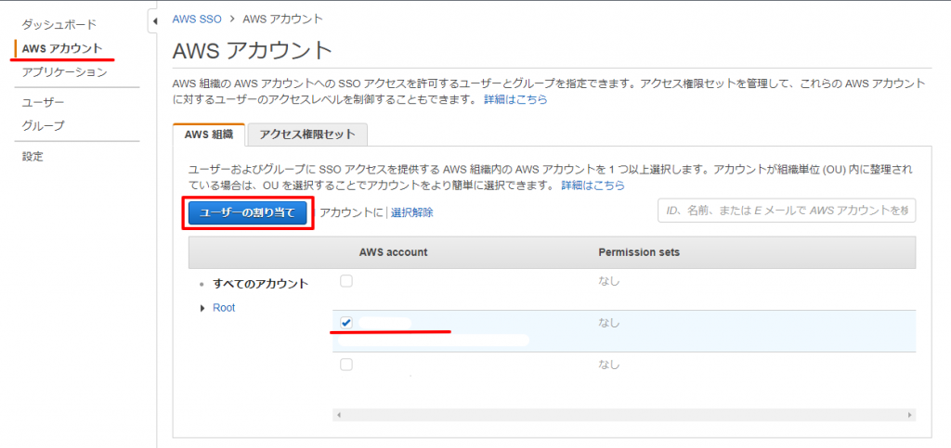Click the 選択解除 link
This screenshot has height=448, width=951.
(411, 212)
